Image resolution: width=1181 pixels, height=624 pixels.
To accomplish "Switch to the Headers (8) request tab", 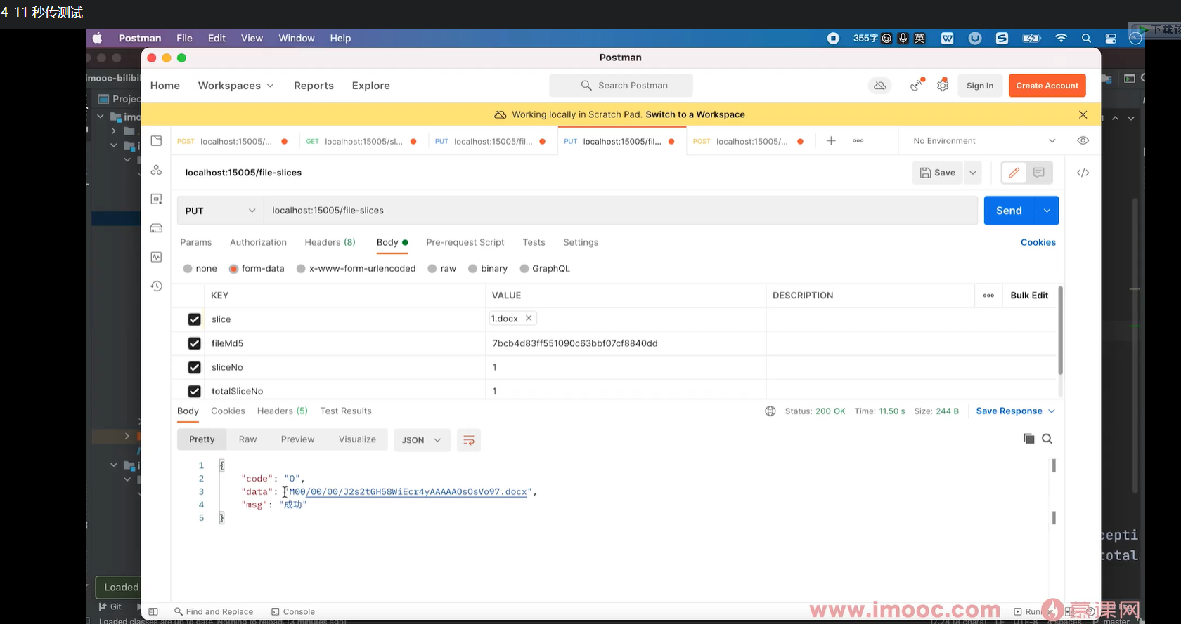I will tap(330, 242).
